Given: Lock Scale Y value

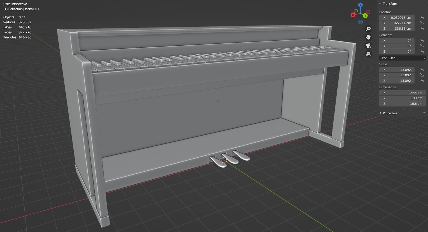Looking at the screenshot, I should [x=421, y=75].
